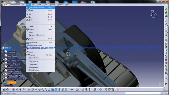Image resolution: width=169 pixels, height=95 pixels.
Task: Expand the cabinet (cabinet.1) node
Action: click(x=2, y=71)
